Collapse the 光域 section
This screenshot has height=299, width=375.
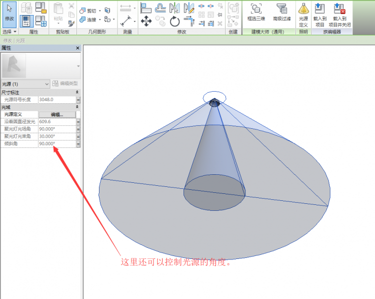[x=77, y=107]
